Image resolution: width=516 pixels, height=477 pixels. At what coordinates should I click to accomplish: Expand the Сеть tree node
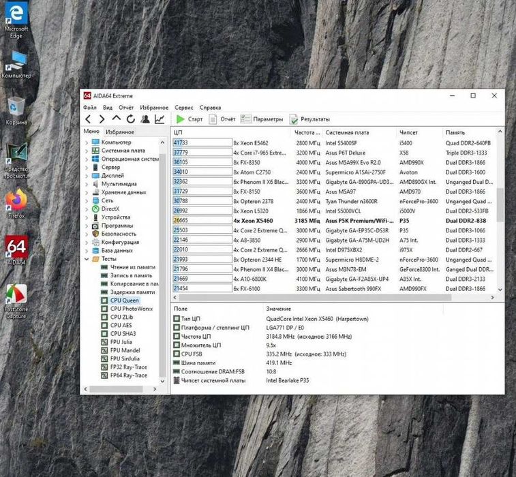click(87, 200)
